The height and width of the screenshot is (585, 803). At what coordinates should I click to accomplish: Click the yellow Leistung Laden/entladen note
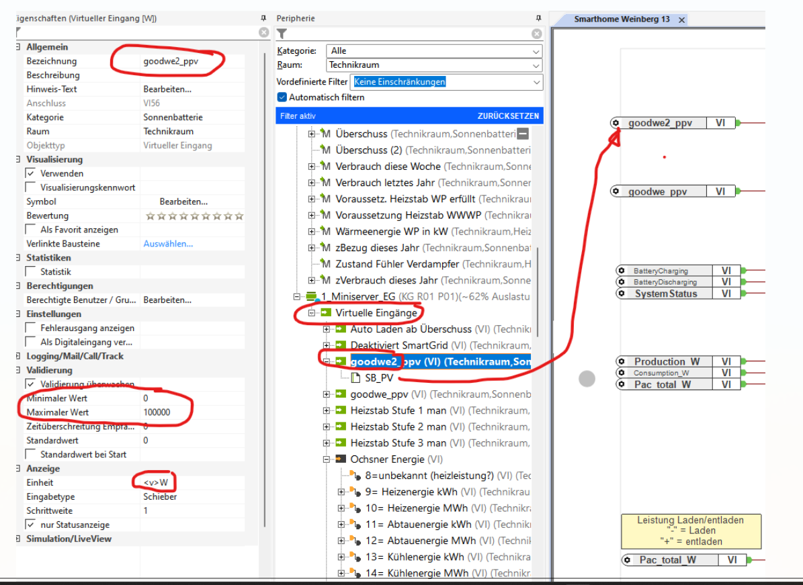[691, 531]
